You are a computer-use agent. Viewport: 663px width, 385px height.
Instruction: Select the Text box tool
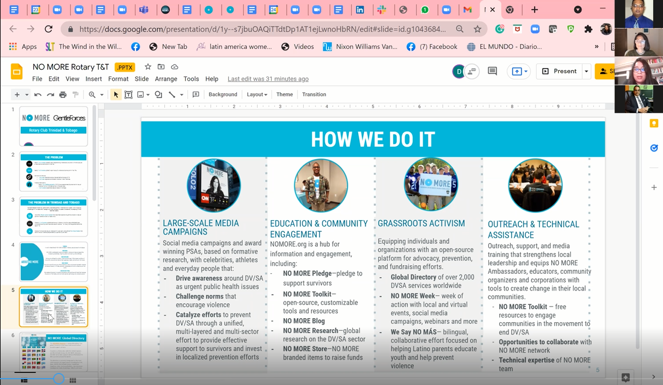click(x=129, y=95)
